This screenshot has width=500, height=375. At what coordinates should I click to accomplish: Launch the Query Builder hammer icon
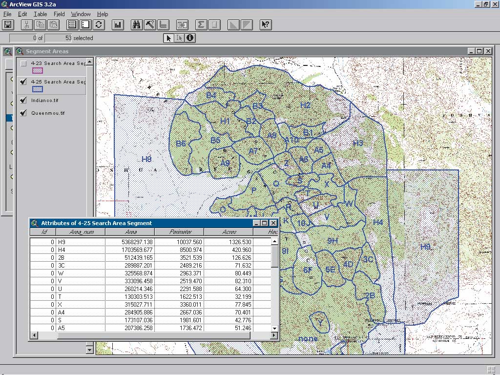(x=150, y=24)
